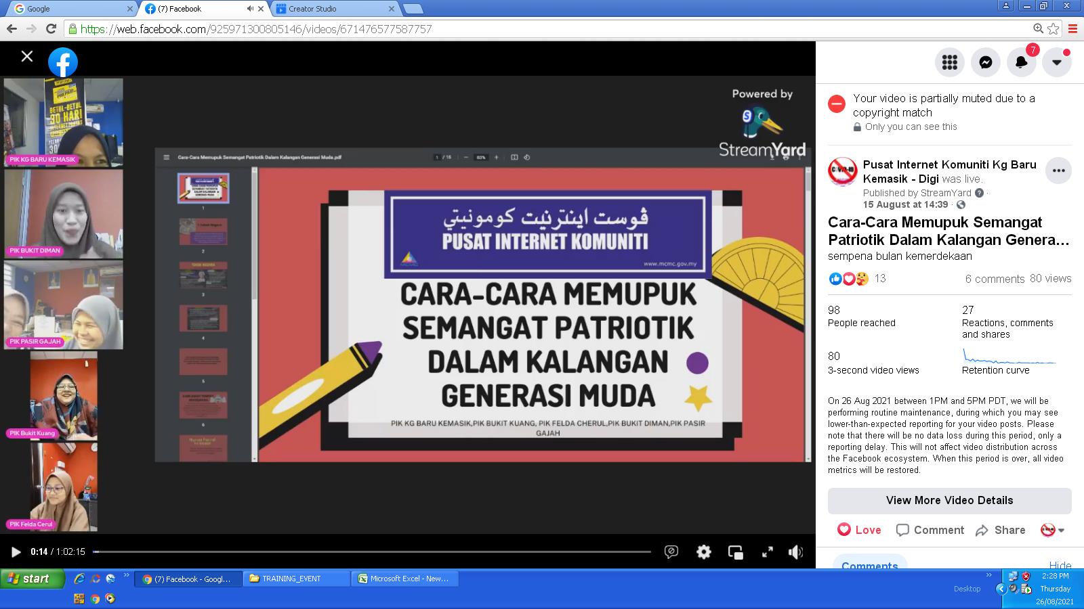The height and width of the screenshot is (609, 1084).
Task: Open the notifications bell
Action: pos(1022,62)
